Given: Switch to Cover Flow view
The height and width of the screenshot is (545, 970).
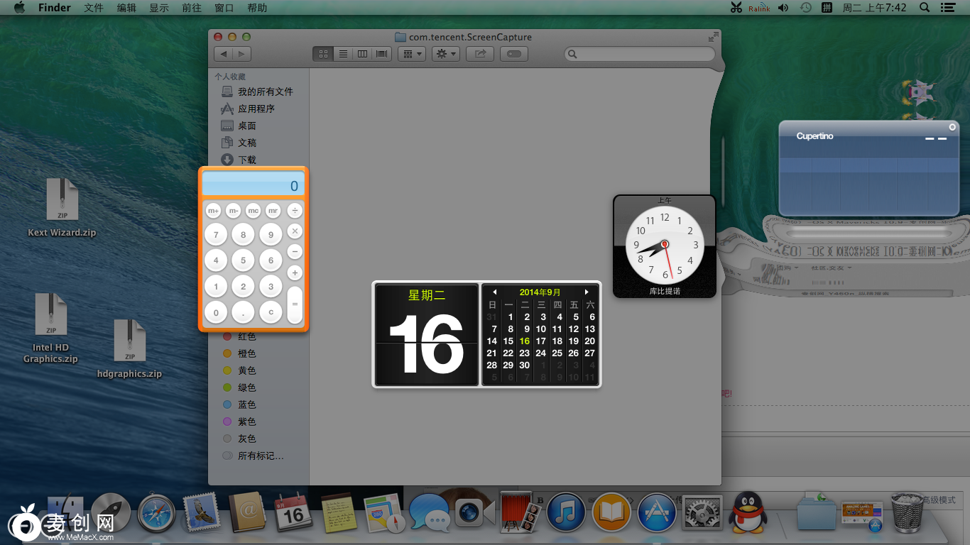Looking at the screenshot, I should pyautogui.click(x=381, y=53).
